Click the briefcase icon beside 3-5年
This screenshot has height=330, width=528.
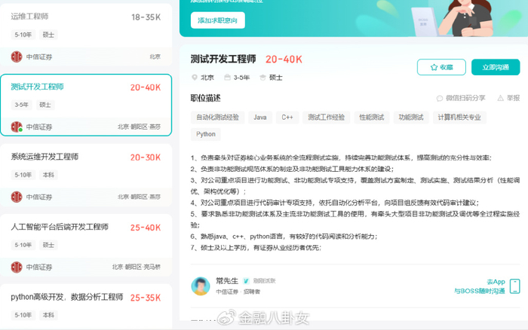click(227, 78)
